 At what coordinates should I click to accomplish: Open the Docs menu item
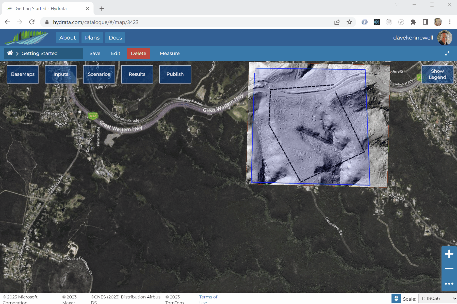tap(115, 38)
